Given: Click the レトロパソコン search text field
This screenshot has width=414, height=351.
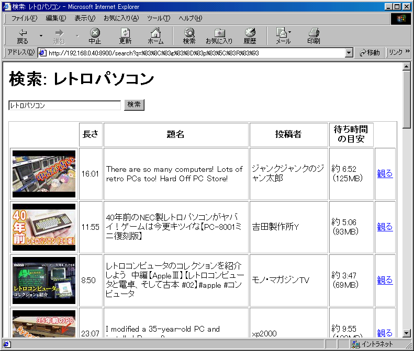Looking at the screenshot, I should (65, 106).
